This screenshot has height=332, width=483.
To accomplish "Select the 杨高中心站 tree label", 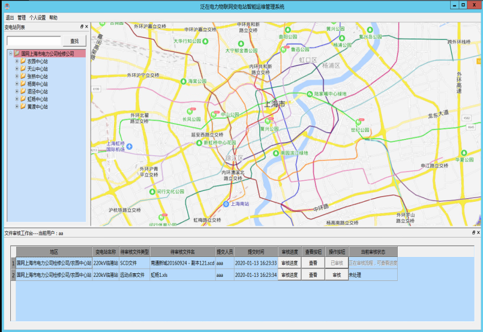I will pos(37,84).
